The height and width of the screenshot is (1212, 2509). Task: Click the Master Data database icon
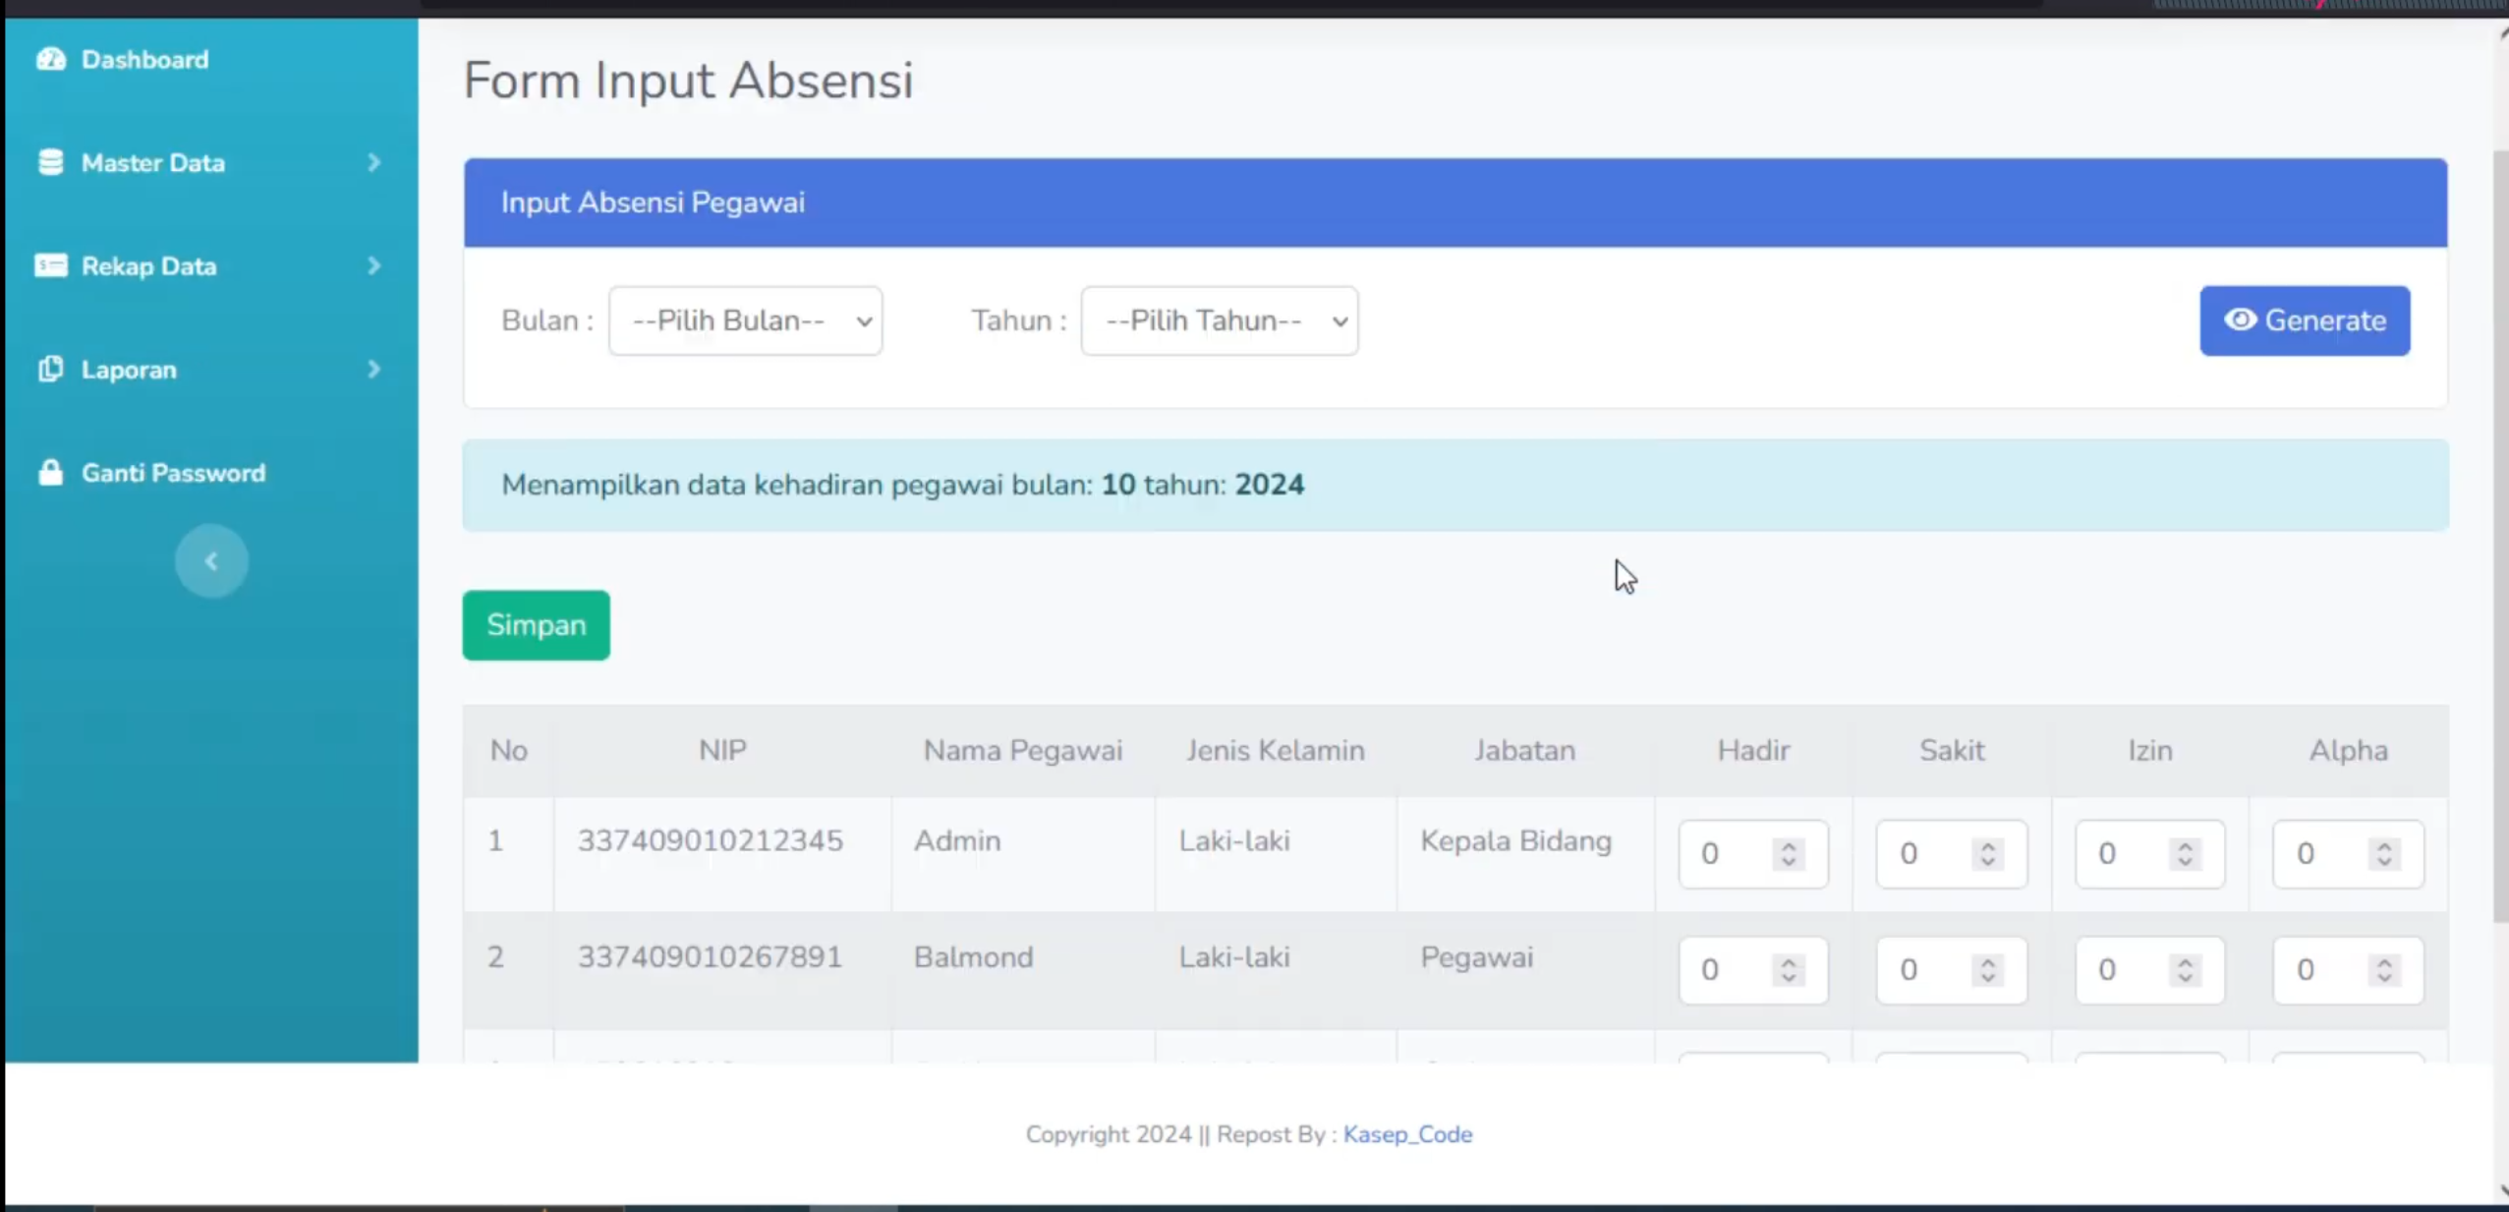(51, 162)
